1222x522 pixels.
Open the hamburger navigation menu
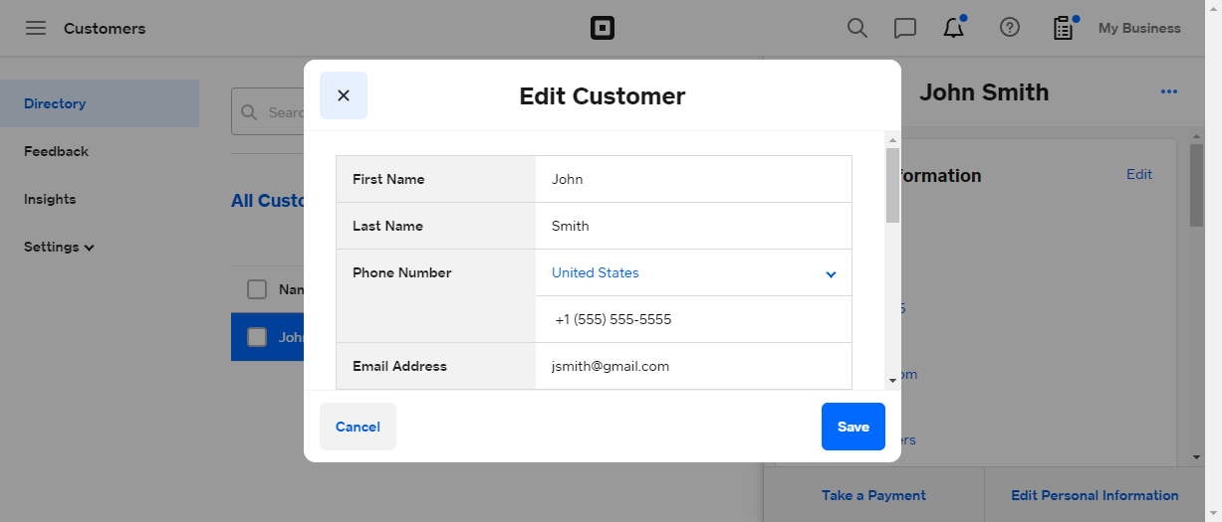pyautogui.click(x=36, y=28)
